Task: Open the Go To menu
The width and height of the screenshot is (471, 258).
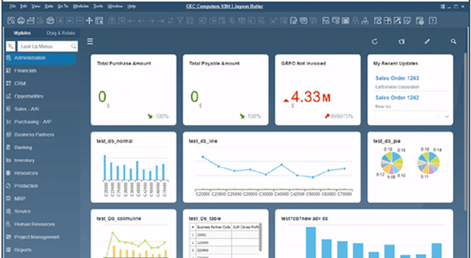Action: click(x=63, y=6)
